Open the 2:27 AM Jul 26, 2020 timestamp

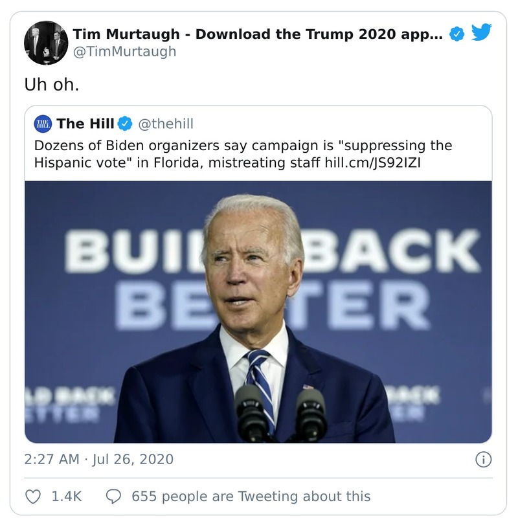pos(98,460)
